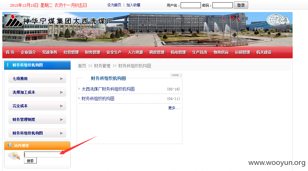Click the arrow icon on 完全成本
The image size is (308, 171).
61,106
